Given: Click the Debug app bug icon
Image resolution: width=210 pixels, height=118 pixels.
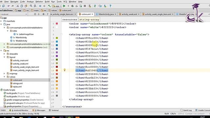Looking at the screenshot, I should (x=73, y=6).
